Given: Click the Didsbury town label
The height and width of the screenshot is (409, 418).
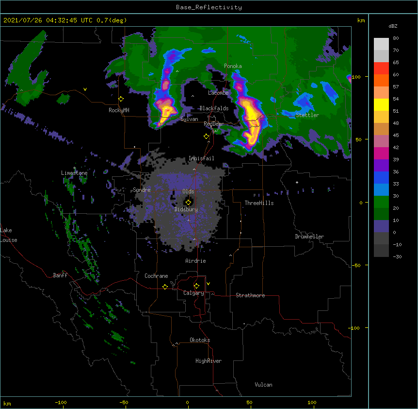Looking at the screenshot, I should (x=186, y=209).
